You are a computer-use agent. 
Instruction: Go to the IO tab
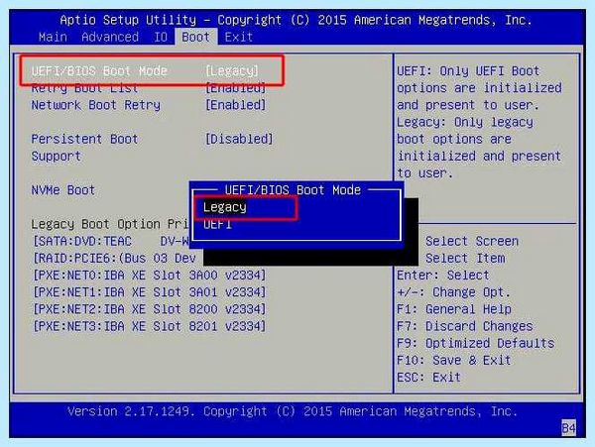(x=160, y=37)
